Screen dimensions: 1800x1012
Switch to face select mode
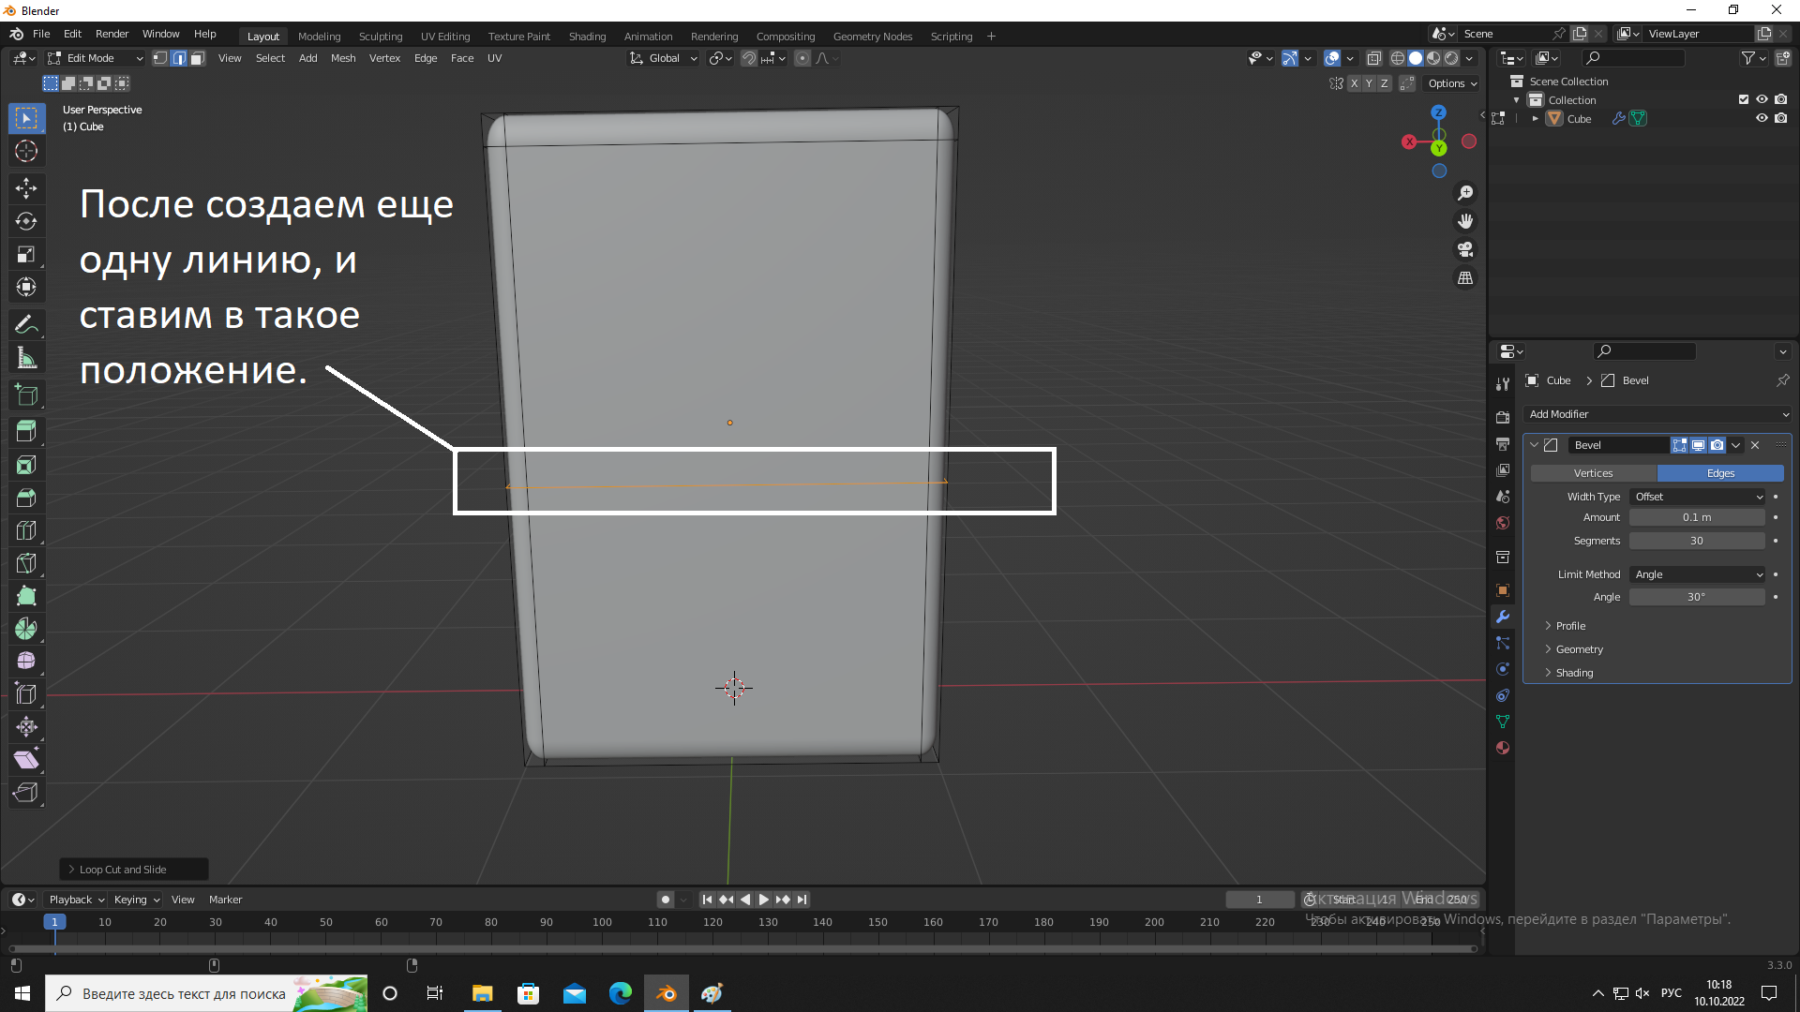(198, 58)
